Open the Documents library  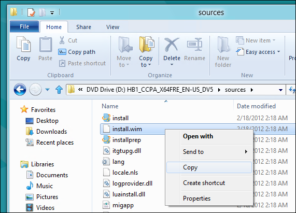[47, 175]
